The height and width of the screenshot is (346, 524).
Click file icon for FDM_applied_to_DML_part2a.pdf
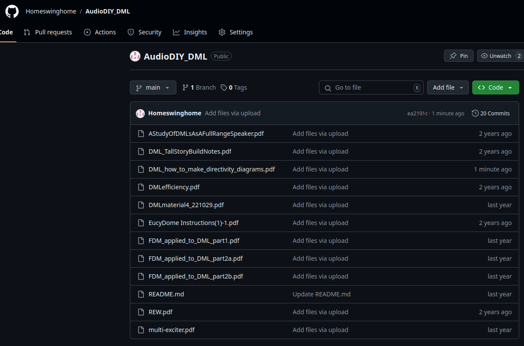point(141,259)
